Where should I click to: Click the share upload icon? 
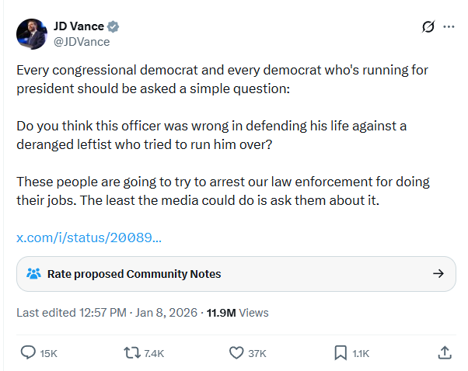445,352
